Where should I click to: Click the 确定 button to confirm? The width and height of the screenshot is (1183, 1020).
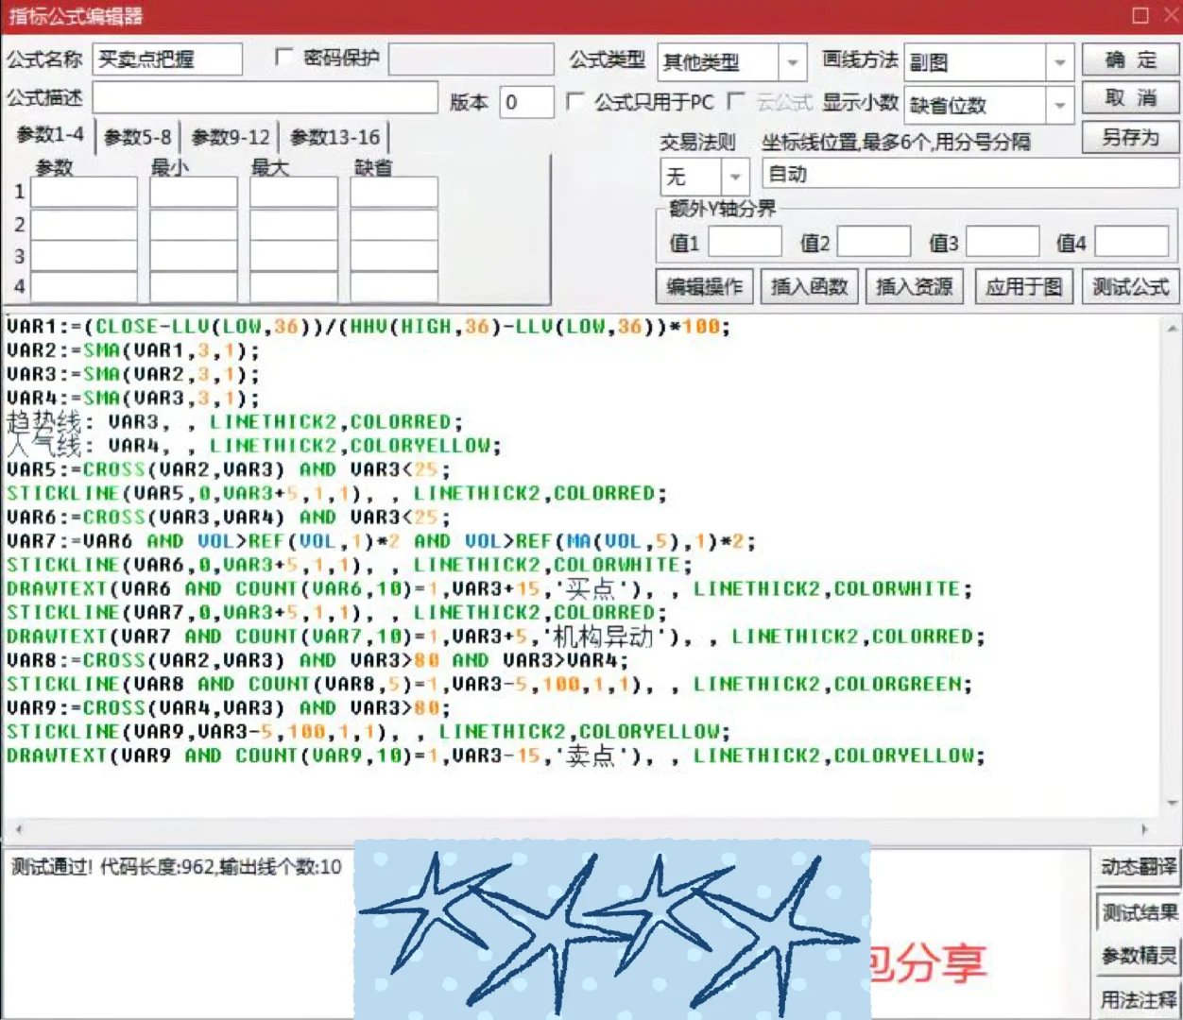coord(1130,59)
